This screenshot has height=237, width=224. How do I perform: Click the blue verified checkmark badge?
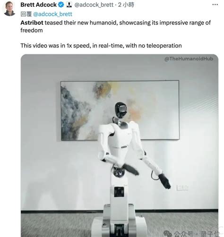(x=61, y=5)
